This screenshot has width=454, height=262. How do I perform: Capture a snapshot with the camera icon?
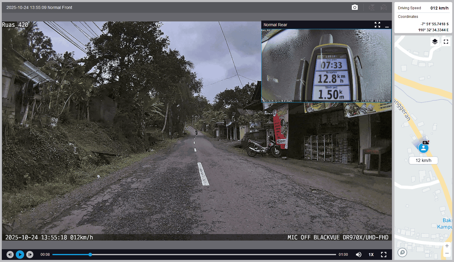click(355, 7)
